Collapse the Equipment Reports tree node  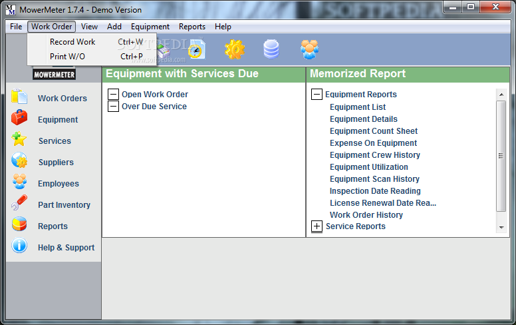click(317, 95)
